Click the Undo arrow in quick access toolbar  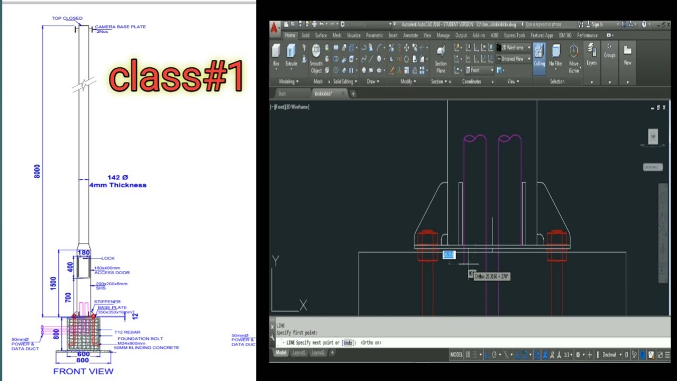pyautogui.click(x=321, y=24)
